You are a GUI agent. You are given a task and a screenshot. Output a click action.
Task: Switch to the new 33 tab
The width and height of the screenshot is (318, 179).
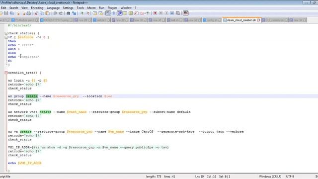298,20
